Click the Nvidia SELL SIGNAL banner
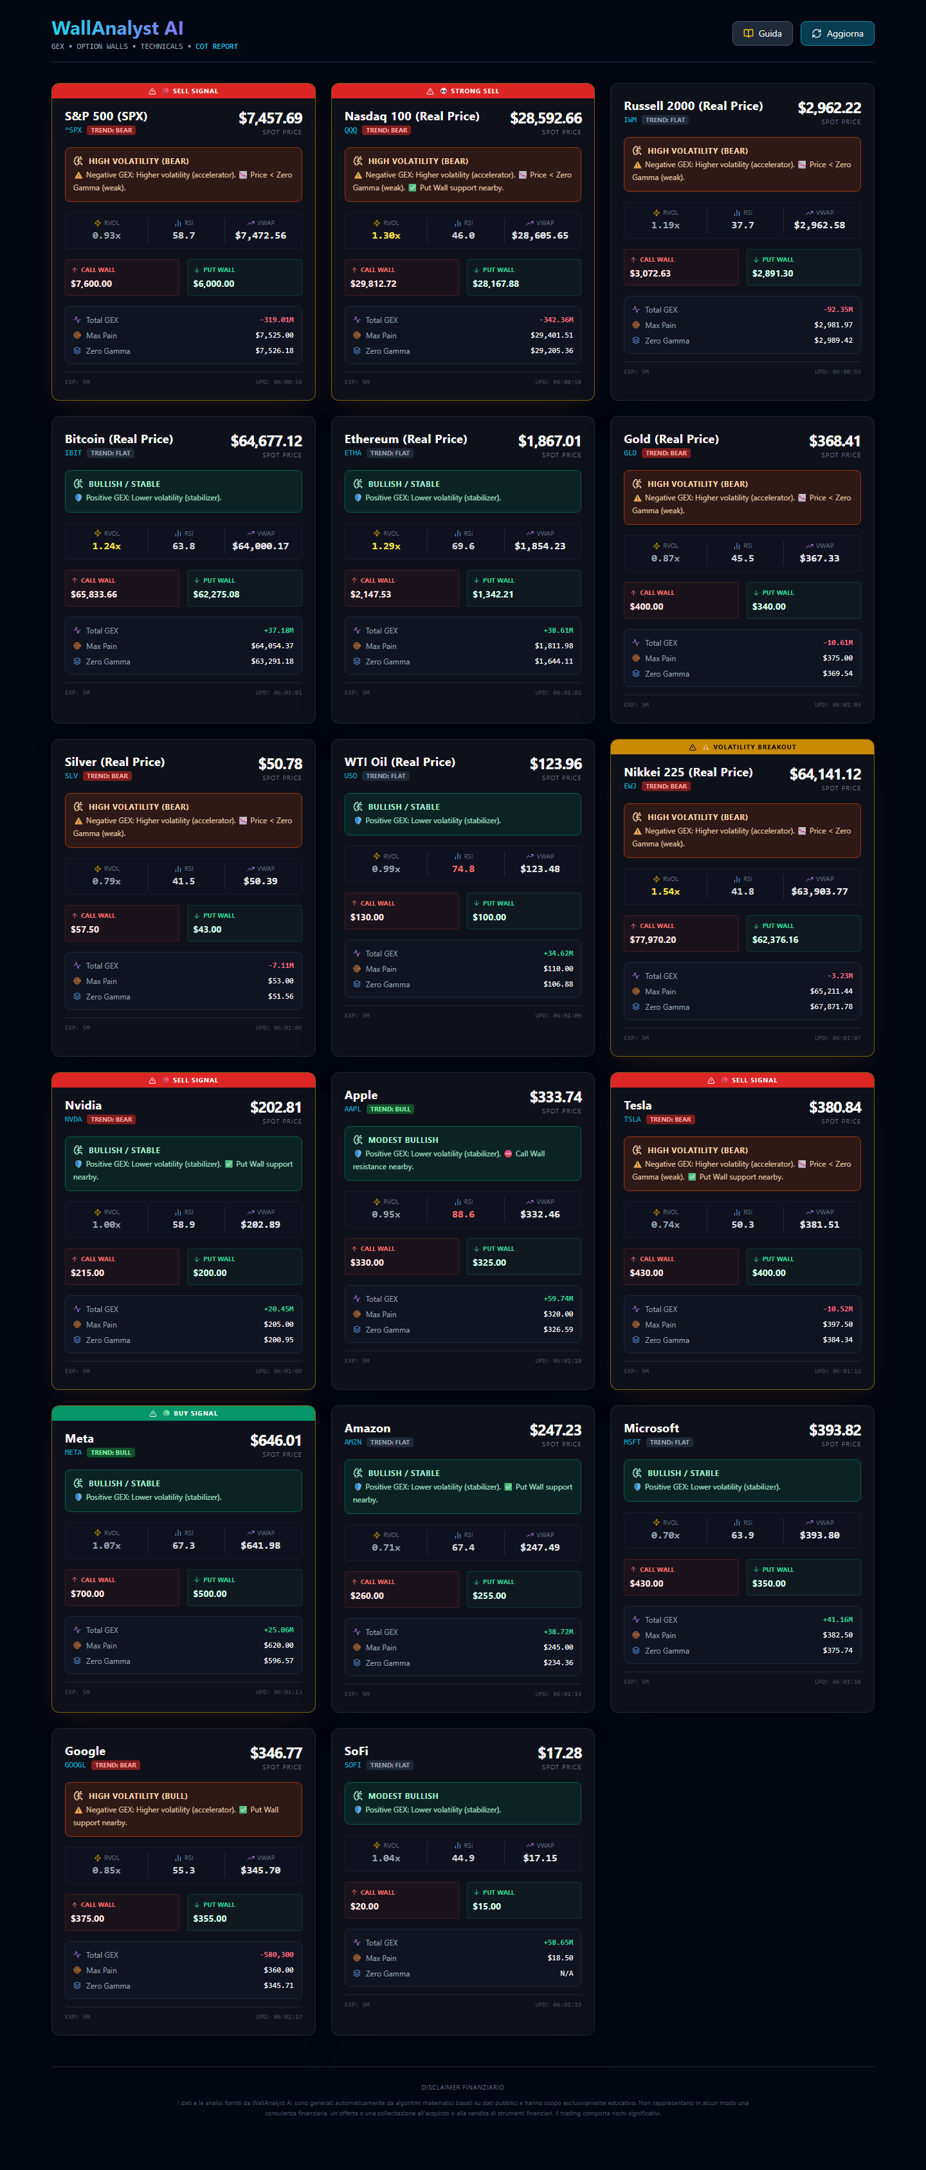This screenshot has width=926, height=2170. tap(183, 1080)
